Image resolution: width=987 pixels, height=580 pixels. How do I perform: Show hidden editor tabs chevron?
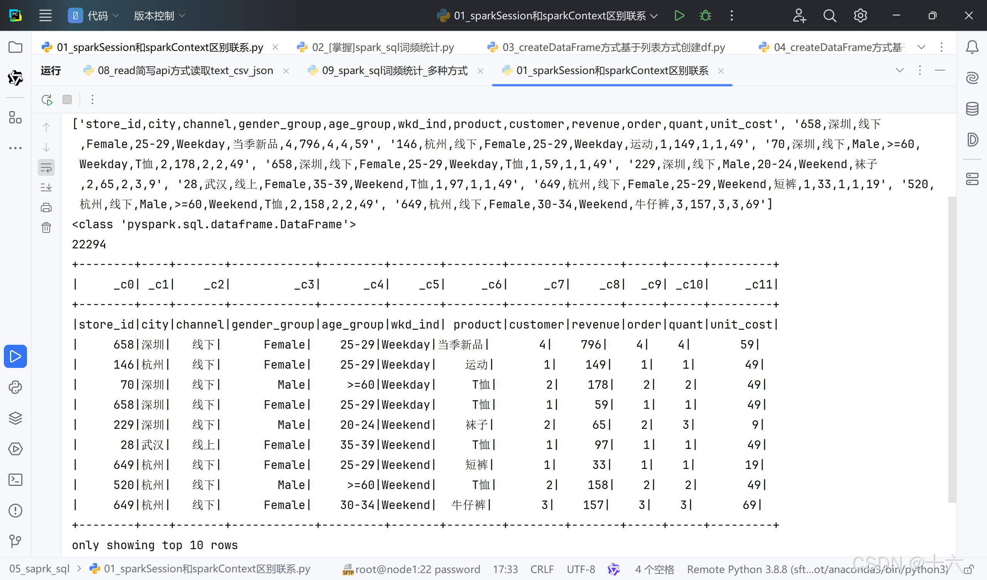pos(921,47)
